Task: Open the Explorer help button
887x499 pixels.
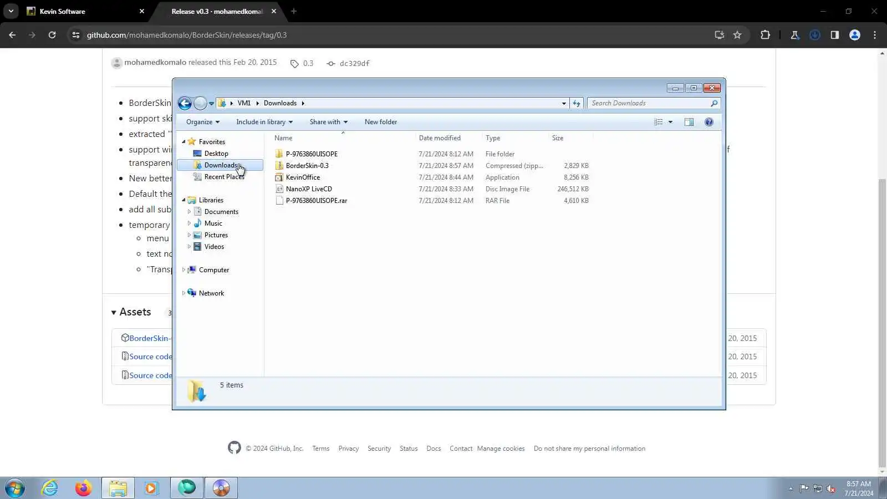Action: tap(708, 122)
